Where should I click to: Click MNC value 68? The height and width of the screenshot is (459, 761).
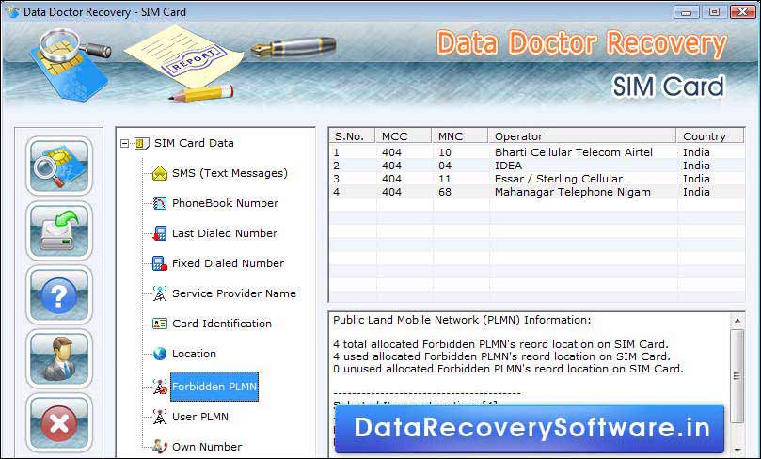pos(445,192)
